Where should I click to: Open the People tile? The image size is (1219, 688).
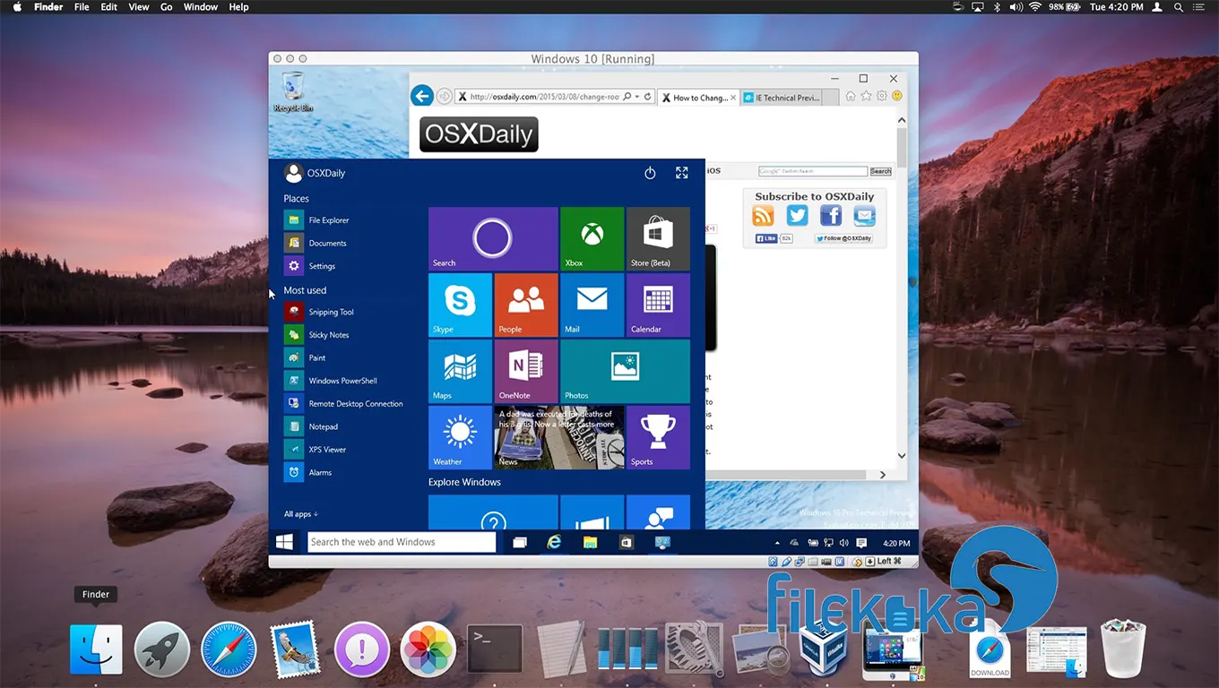point(526,305)
